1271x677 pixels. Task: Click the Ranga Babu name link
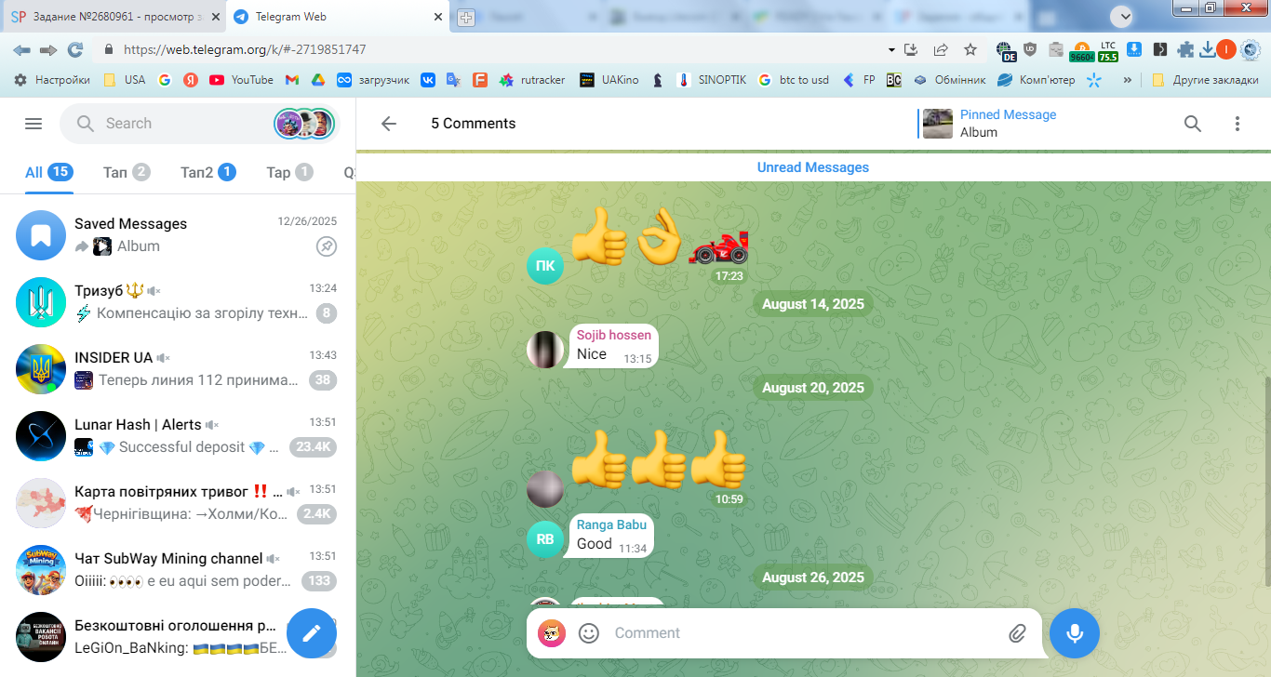click(611, 524)
